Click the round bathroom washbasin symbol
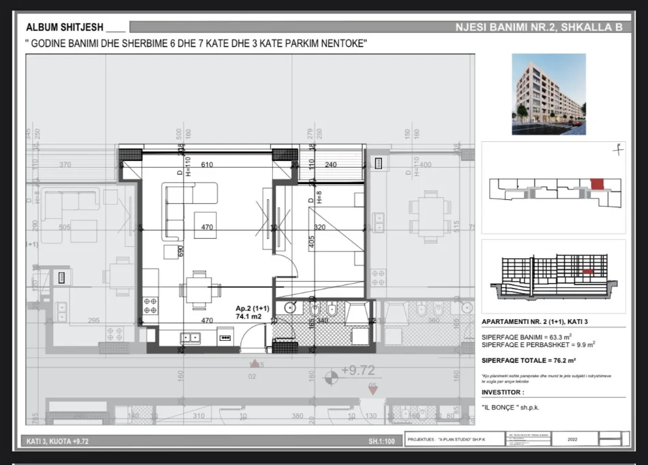The height and width of the screenshot is (465, 648). [x=289, y=308]
